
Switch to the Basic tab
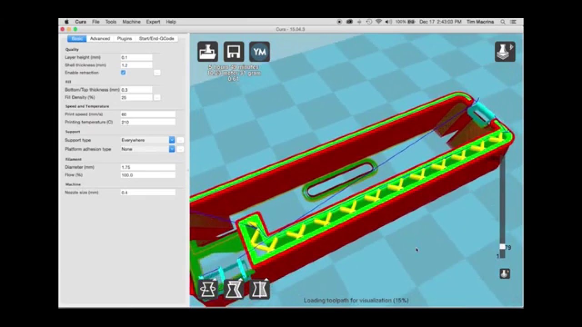tap(77, 39)
